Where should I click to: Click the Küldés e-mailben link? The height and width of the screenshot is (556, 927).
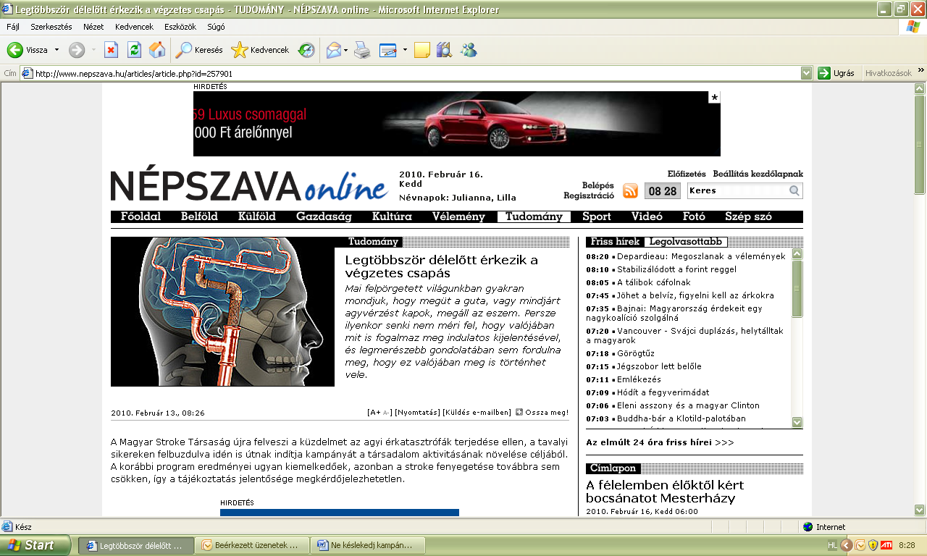(x=477, y=413)
